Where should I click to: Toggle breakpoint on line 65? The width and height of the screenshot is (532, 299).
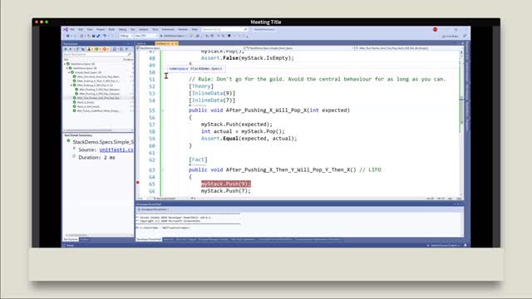(138, 183)
